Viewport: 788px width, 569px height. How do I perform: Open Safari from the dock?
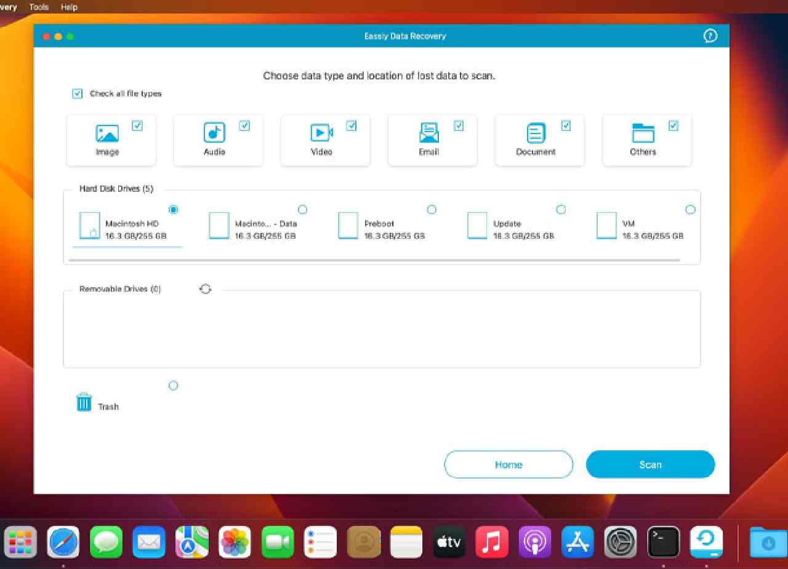pyautogui.click(x=63, y=543)
